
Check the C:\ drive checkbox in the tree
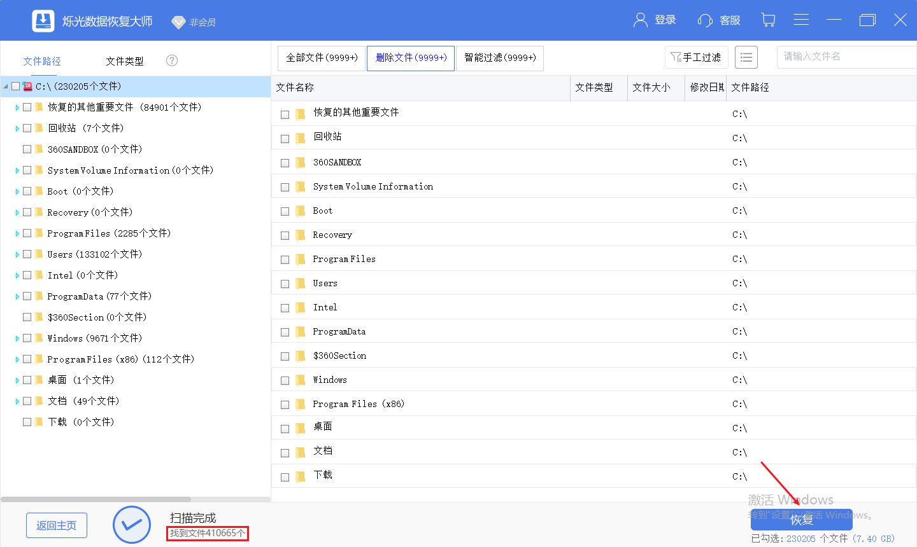[x=15, y=86]
